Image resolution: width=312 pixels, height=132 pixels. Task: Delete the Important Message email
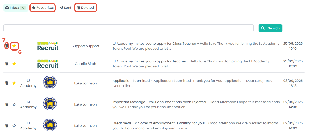tap(7, 104)
